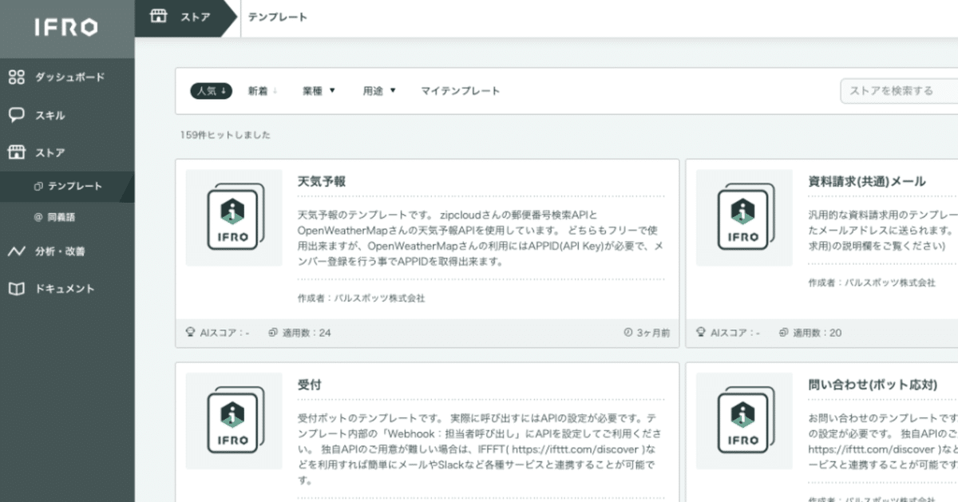Open ドキュメント in the sidebar
Screen dimensions: 958x502
click(65, 289)
